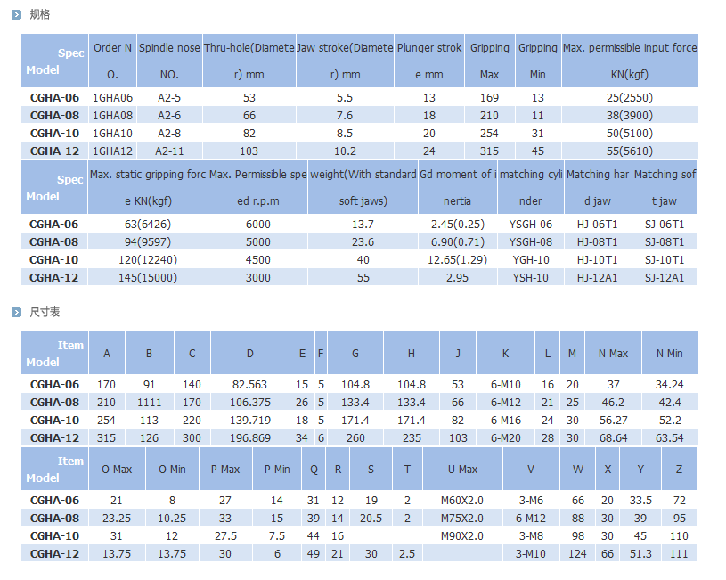Click input force value 55(5610)
The image size is (726, 580).
630,151
